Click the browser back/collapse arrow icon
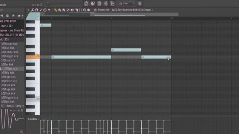The image size is (239, 134). click(x=2, y=16)
